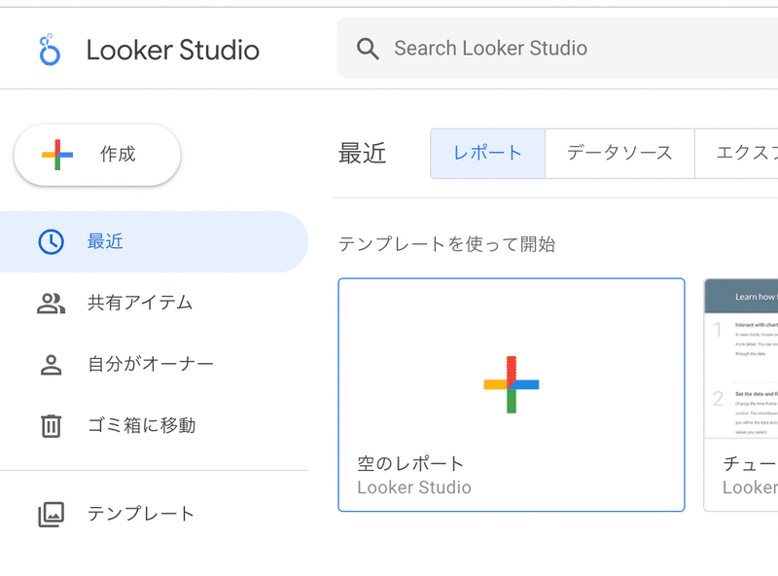
Task: Open ゴミ箱に移動 in the sidebar
Action: (154, 425)
